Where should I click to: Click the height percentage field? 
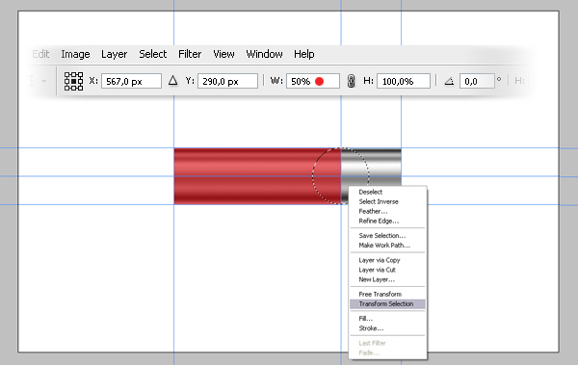(404, 81)
